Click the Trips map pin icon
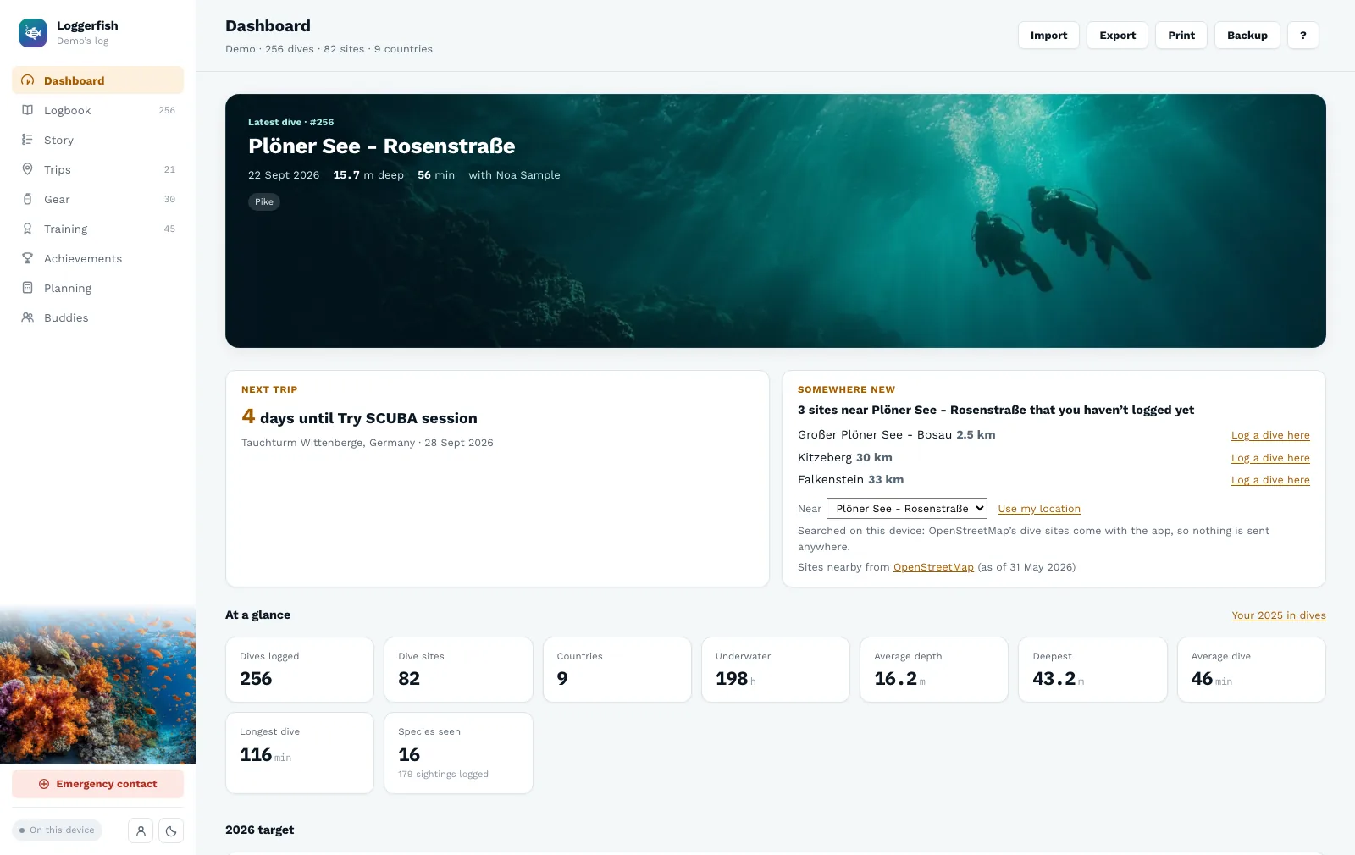1355x855 pixels. coord(28,169)
